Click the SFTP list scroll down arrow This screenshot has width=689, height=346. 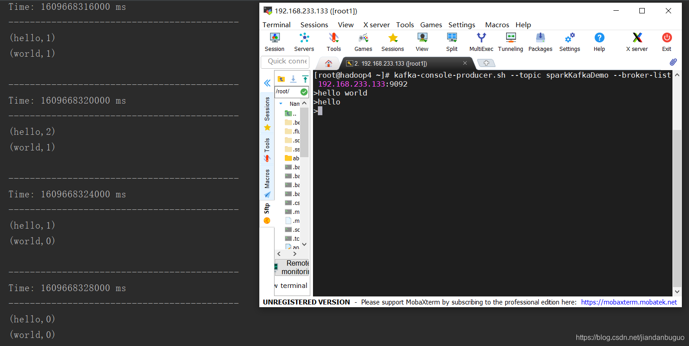[304, 244]
